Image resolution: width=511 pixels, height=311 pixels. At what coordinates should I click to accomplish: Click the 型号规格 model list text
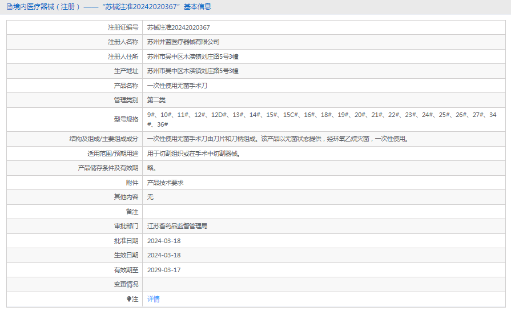coord(321,119)
